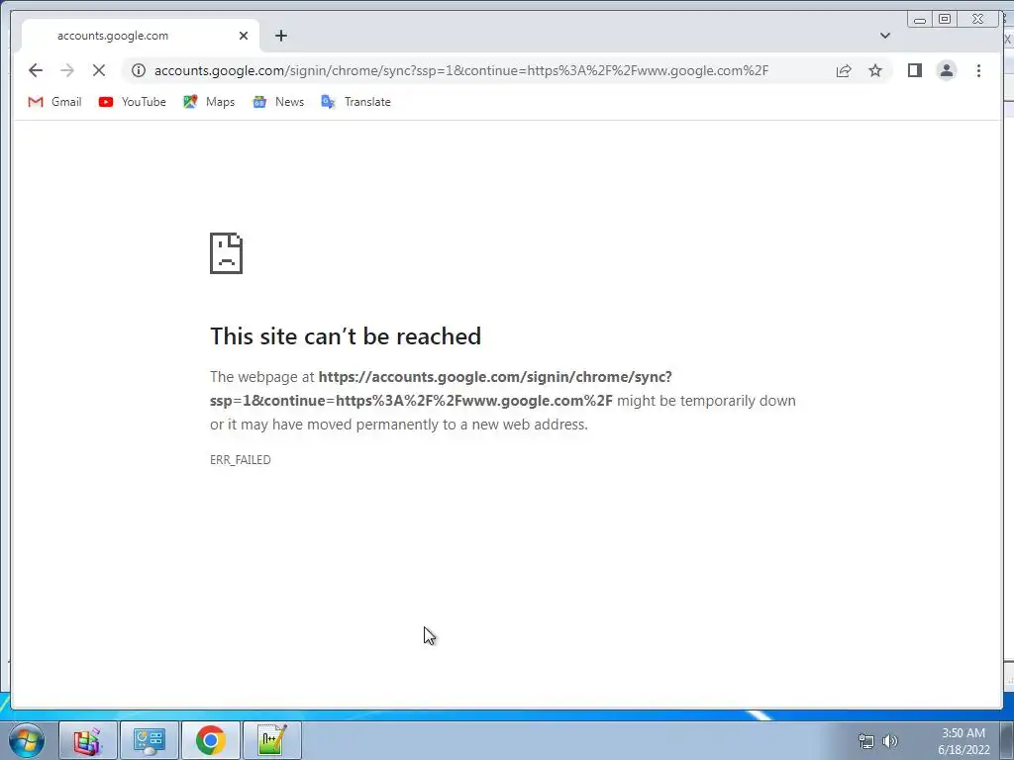Minimize the Chrome window
The width and height of the screenshot is (1014, 760).
(920, 20)
